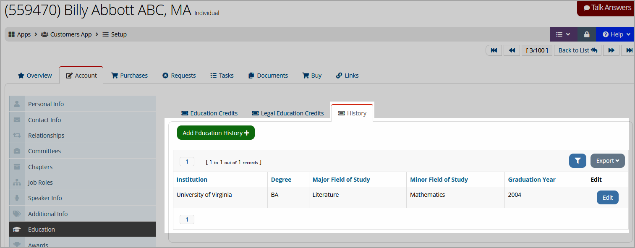Switch to the Legal Education Credits tab
The height and width of the screenshot is (248, 635).
pos(288,113)
